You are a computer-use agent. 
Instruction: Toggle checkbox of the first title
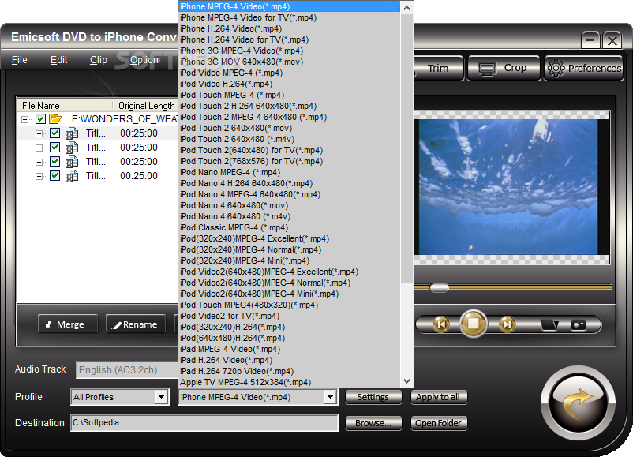coord(54,133)
